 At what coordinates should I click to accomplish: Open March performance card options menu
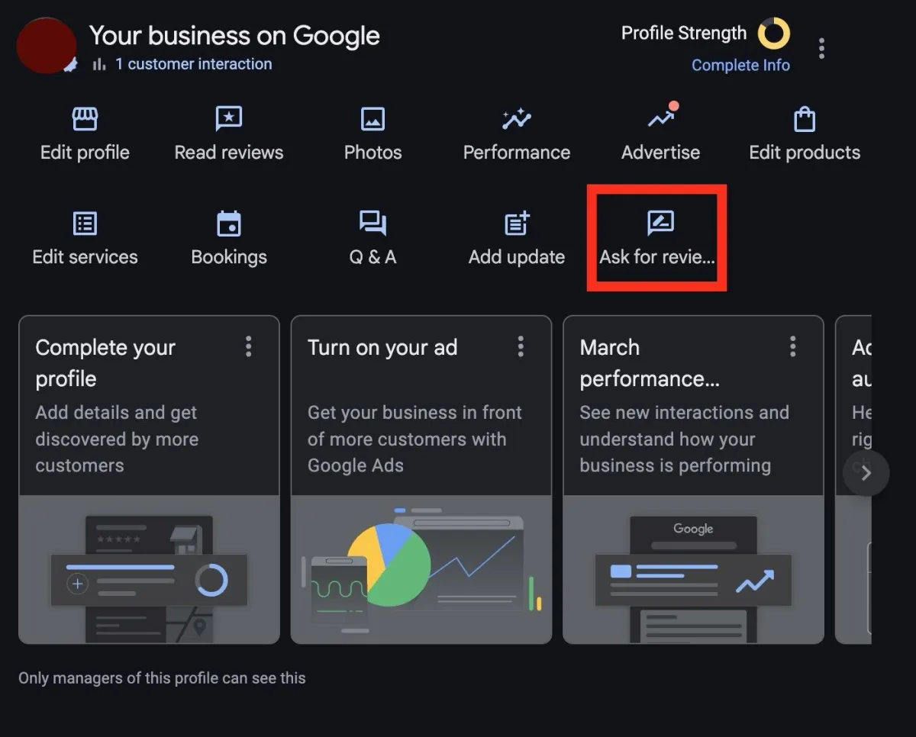pos(792,347)
